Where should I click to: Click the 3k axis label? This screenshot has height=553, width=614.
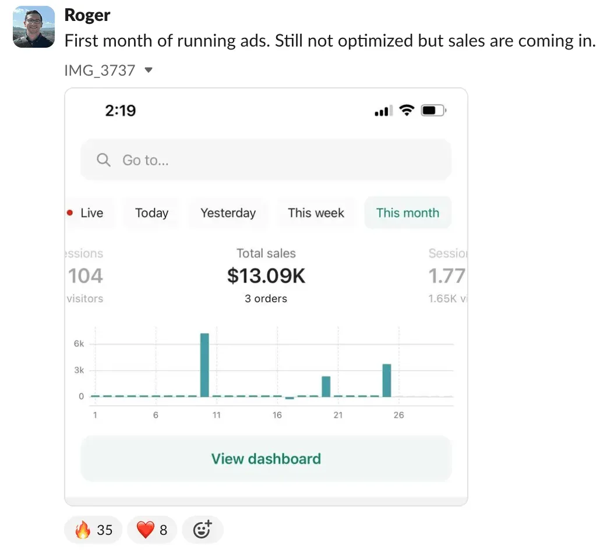coord(79,370)
